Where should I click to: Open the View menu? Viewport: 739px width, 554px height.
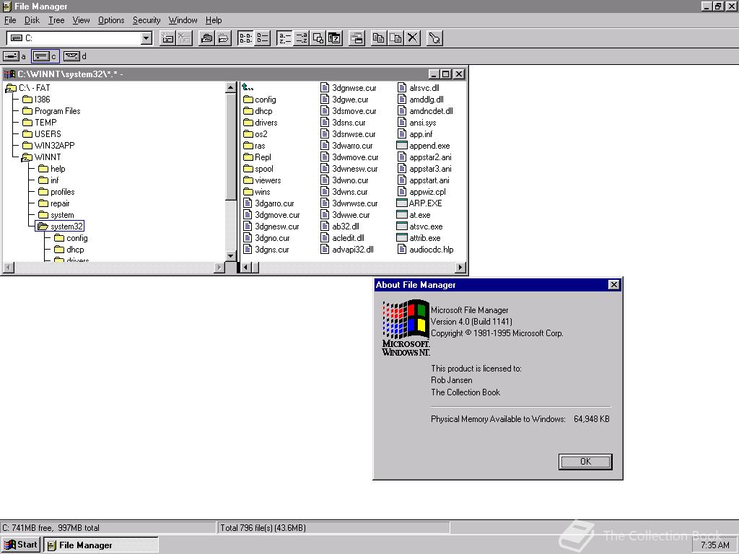pyautogui.click(x=81, y=20)
